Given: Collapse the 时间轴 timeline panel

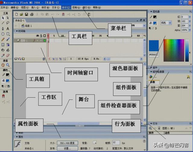Looking at the screenshot, I should click(17, 31).
